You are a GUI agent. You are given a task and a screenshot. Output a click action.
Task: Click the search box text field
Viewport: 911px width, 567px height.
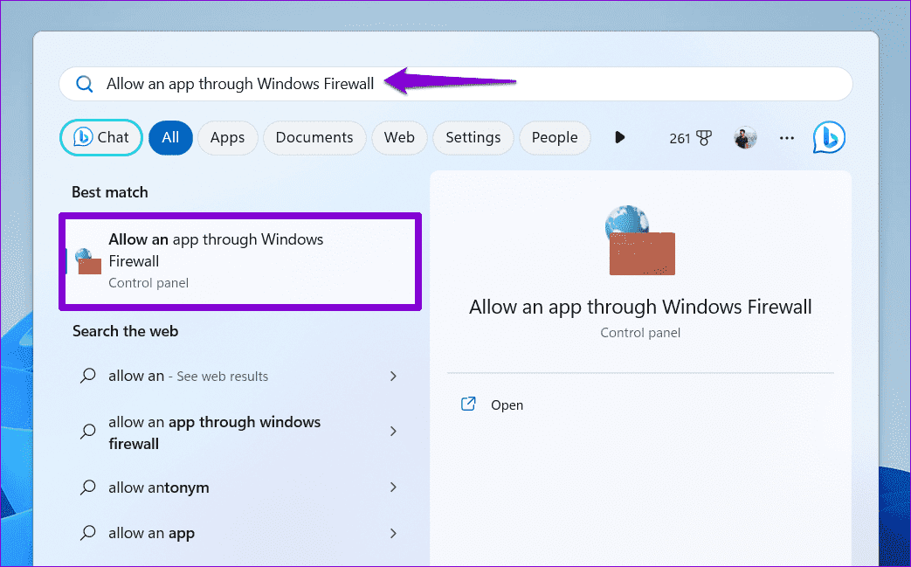456,84
